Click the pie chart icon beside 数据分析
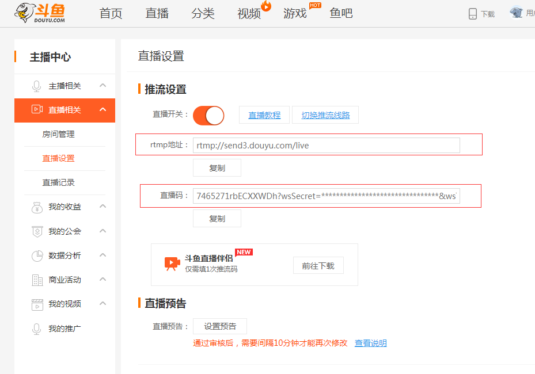The width and height of the screenshot is (535, 374). [37, 255]
